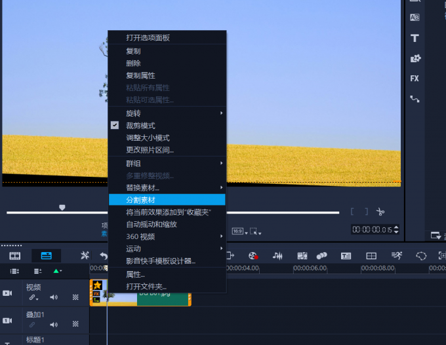Viewport: 446px width, 345px height.
Task: Select 调整大小模式 menu entry
Action: tap(167, 137)
